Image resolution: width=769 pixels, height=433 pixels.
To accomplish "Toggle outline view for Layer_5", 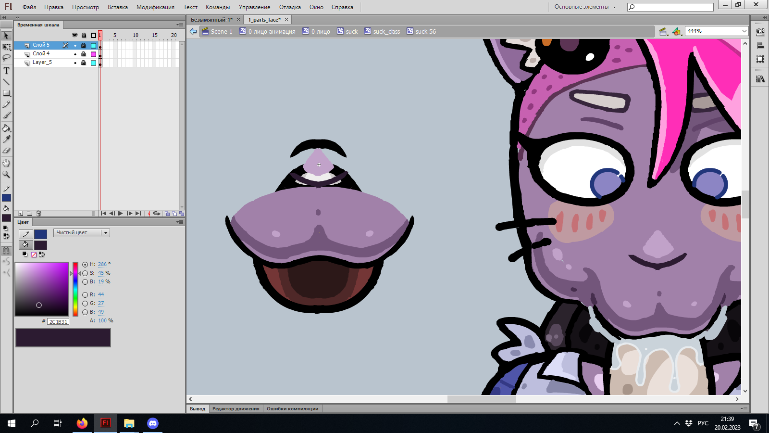I will pos(93,63).
